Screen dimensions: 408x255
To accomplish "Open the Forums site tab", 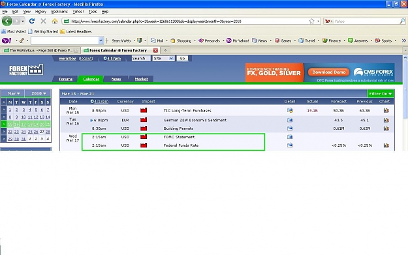I will click(65, 79).
